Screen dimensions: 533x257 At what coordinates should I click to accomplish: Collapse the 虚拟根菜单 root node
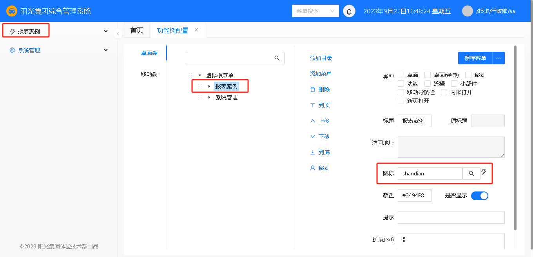click(199, 75)
